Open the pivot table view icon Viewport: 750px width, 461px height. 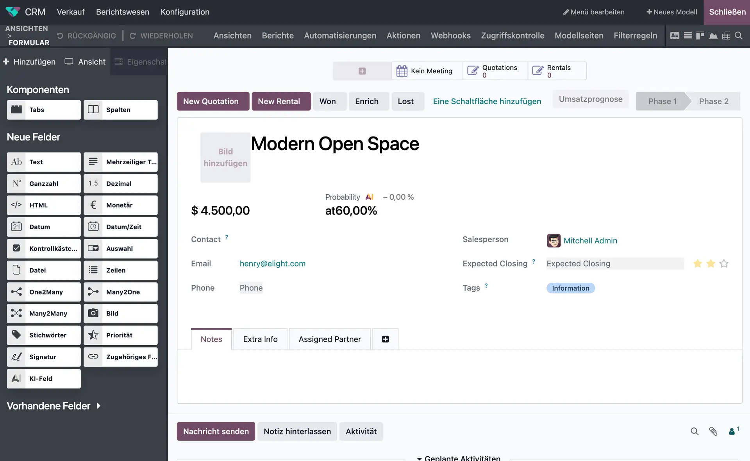click(x=726, y=35)
